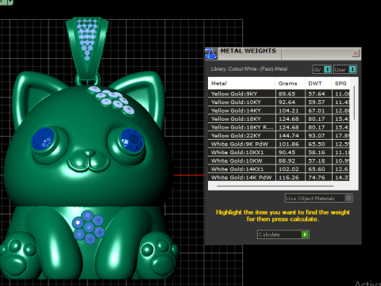Click the Metal Weights scale icon
381x286 pixels.
211,53
